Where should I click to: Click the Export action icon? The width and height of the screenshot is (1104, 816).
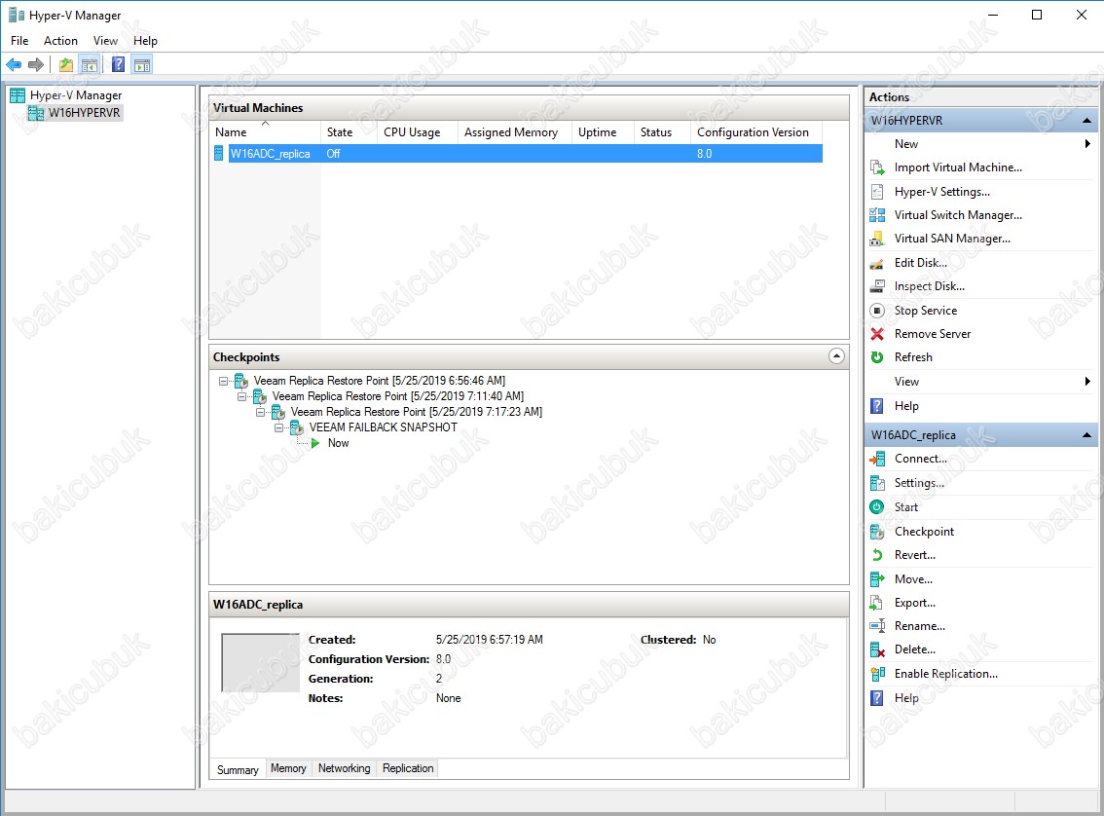[x=877, y=603]
